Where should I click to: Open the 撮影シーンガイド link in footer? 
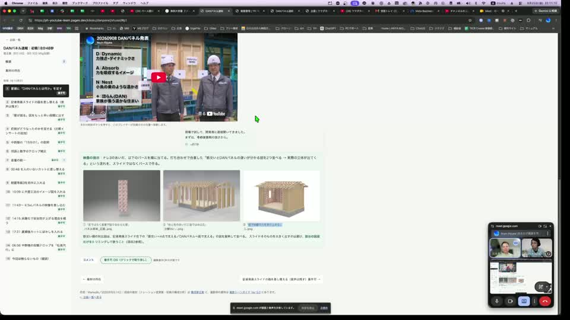[245, 292]
